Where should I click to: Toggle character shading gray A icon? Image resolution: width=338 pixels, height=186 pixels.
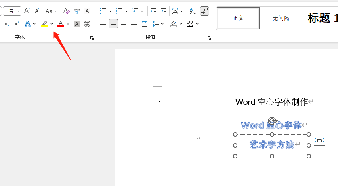click(77, 24)
